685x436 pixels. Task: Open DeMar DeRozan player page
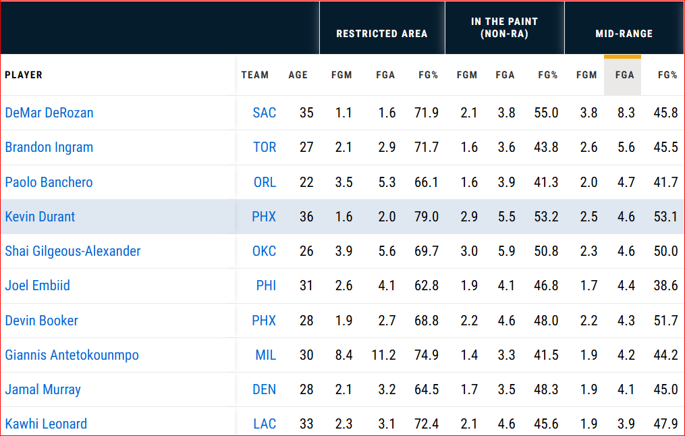pos(49,113)
